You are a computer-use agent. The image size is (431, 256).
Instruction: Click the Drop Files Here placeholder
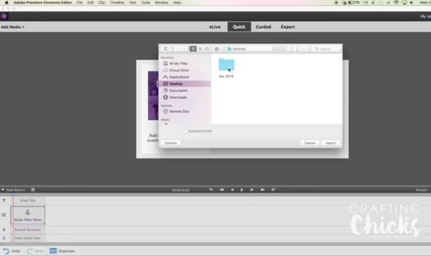(x=28, y=215)
